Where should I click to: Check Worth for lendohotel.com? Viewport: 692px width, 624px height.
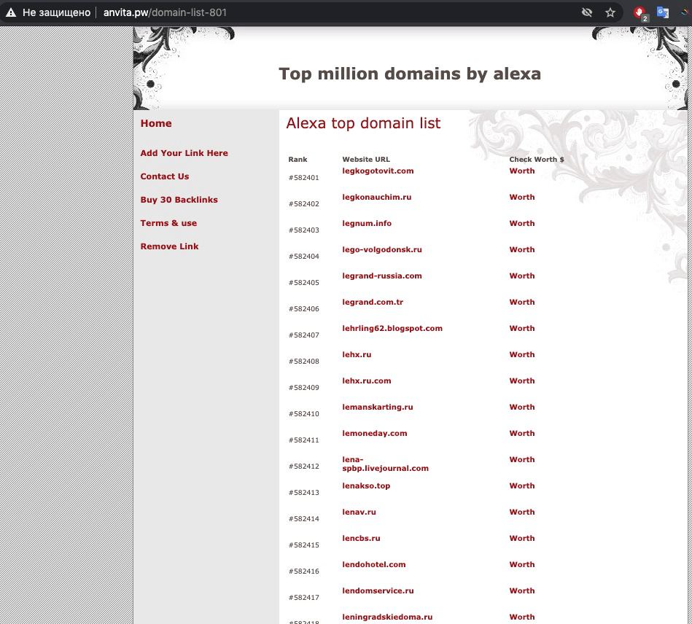[521, 565]
